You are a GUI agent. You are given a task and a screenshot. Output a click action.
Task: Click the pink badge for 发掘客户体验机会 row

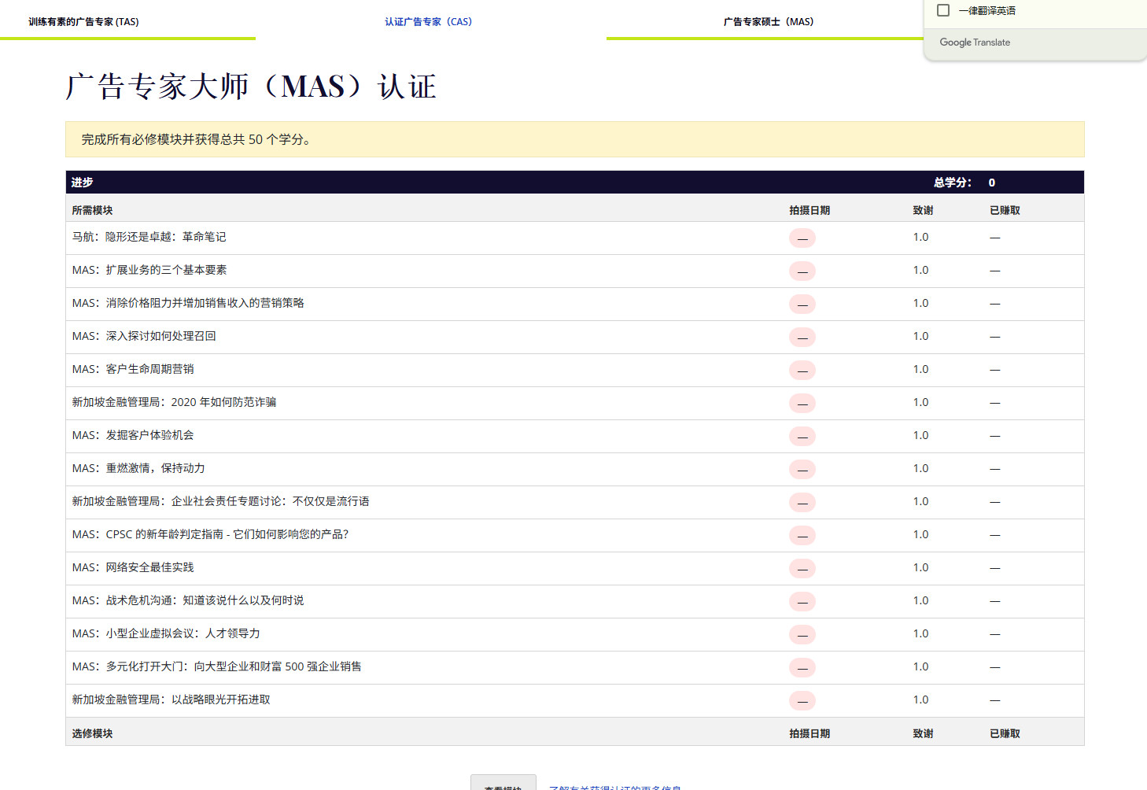pyautogui.click(x=802, y=437)
